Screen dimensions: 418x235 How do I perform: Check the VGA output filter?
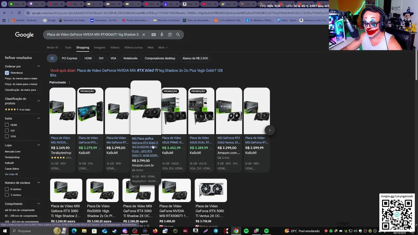click(x=7, y=136)
